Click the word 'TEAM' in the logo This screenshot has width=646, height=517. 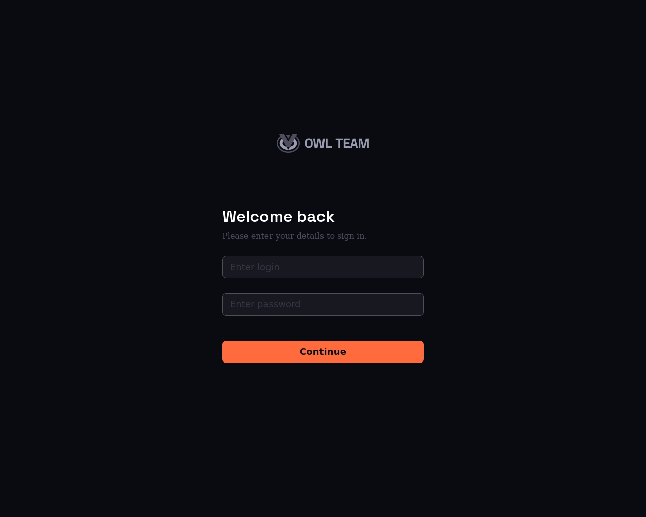352,144
